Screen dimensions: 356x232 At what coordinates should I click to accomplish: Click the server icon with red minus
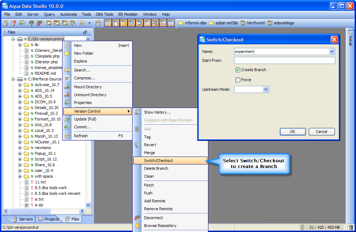pos(14,23)
